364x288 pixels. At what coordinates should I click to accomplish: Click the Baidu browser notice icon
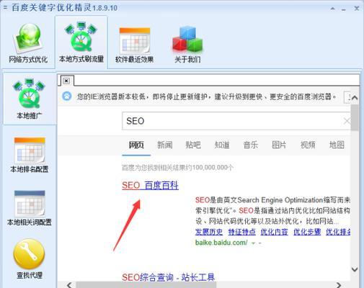click(67, 96)
